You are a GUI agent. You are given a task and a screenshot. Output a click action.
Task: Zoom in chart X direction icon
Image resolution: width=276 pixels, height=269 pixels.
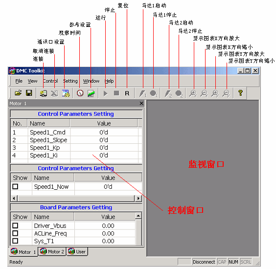[193, 93]
